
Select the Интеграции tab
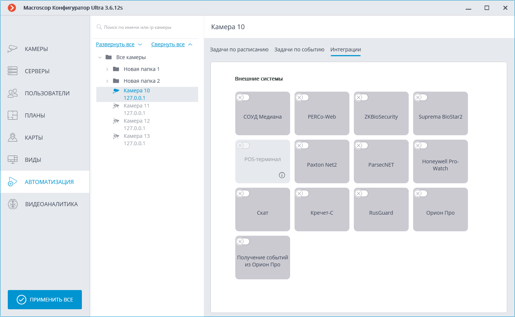tap(346, 50)
